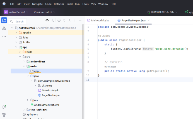The image size is (193, 119).
Task: Open the Running Devices sidebar icon
Action: 4,107
